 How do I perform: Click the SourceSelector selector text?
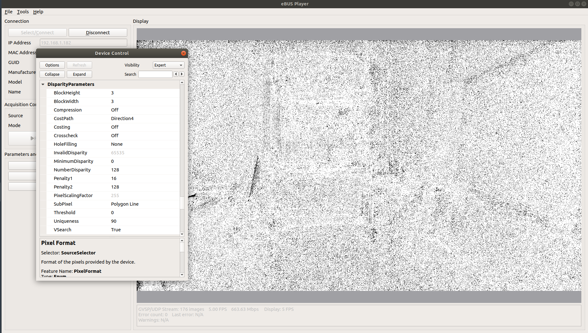(x=78, y=253)
